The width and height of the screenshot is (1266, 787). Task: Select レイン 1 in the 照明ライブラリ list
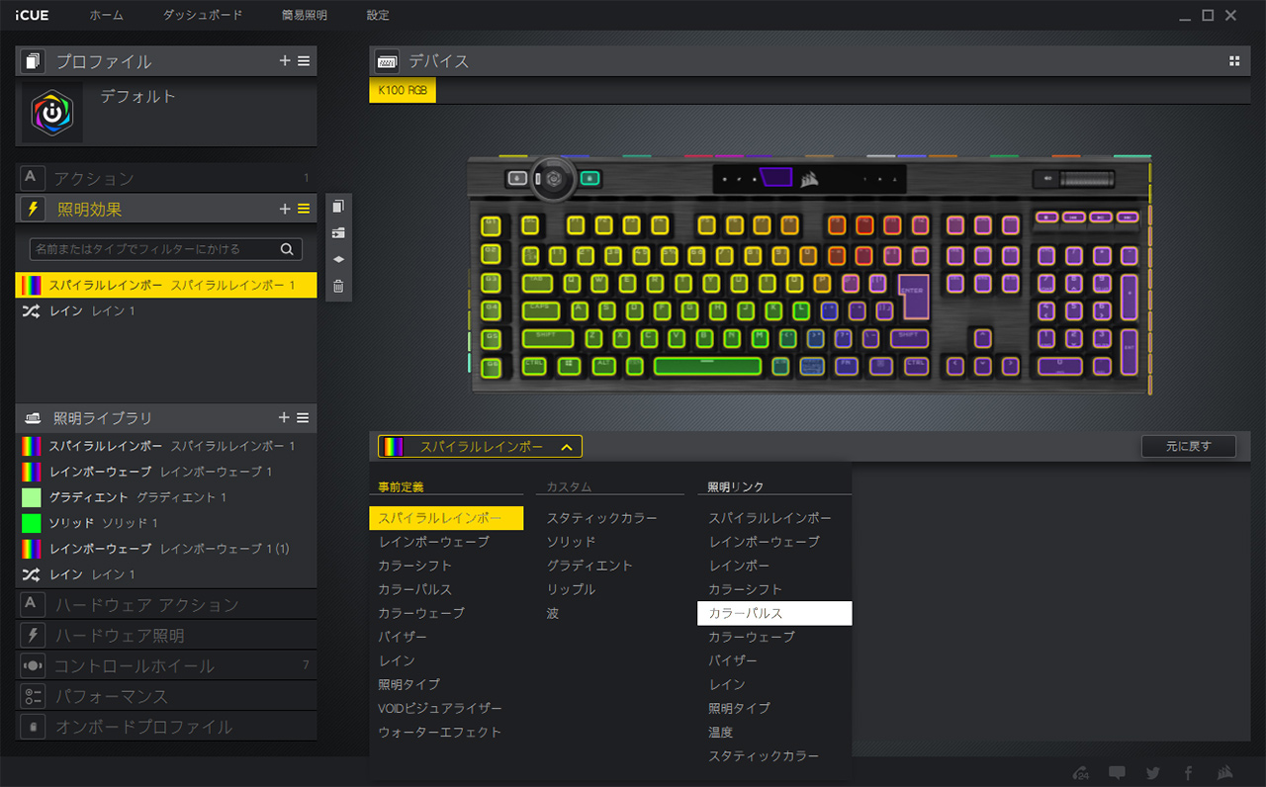pos(166,574)
